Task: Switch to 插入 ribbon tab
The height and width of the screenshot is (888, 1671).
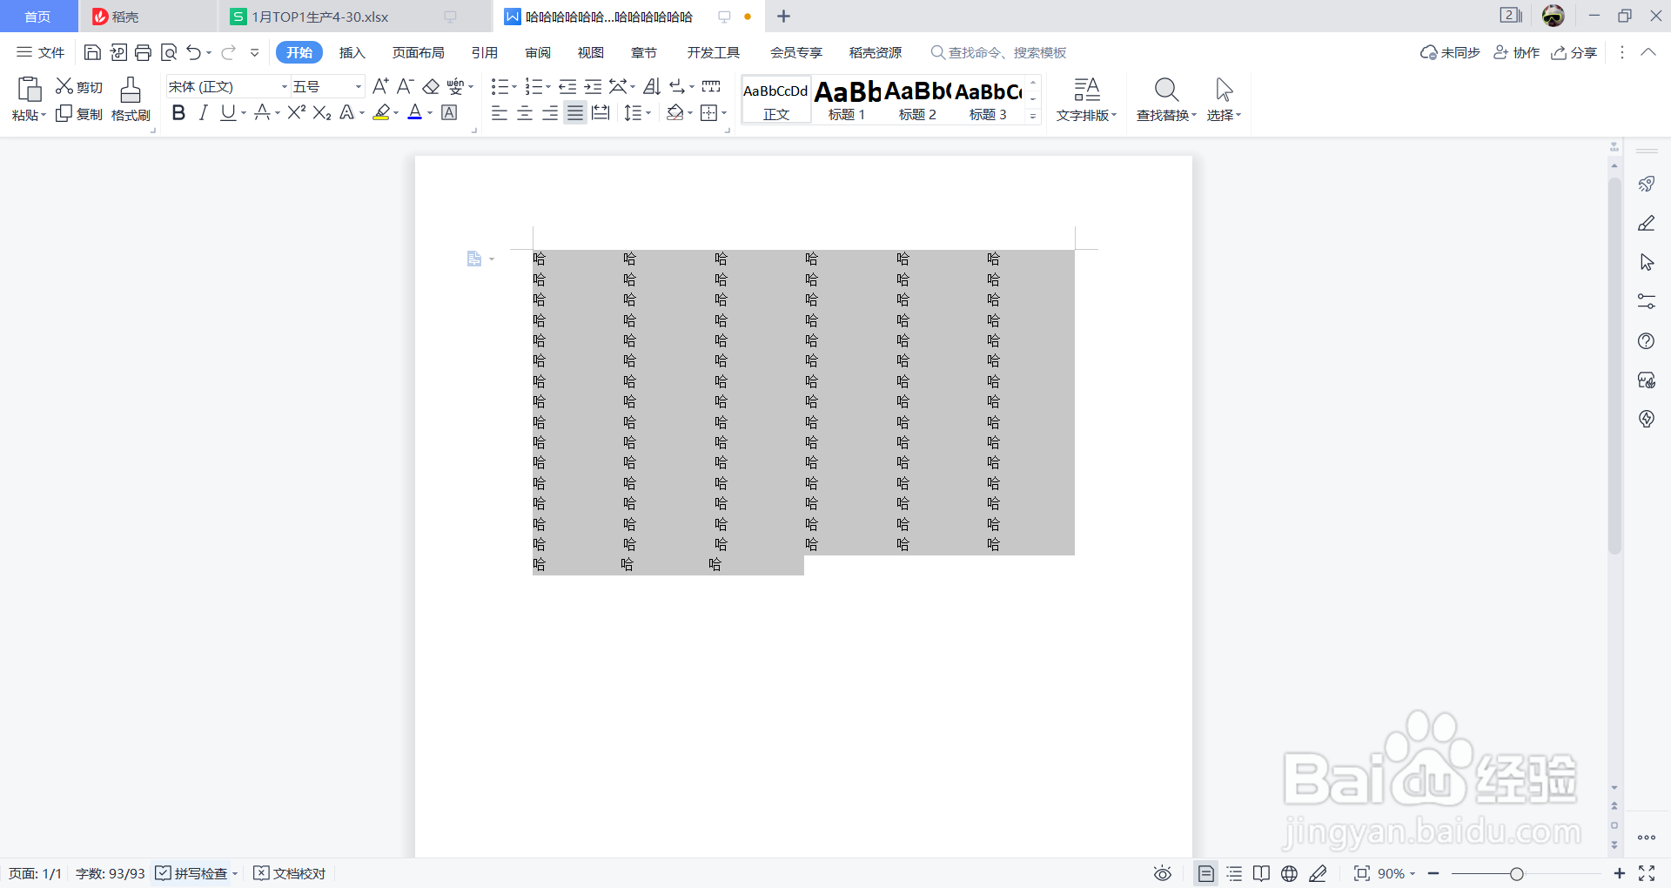Action: tap(352, 52)
